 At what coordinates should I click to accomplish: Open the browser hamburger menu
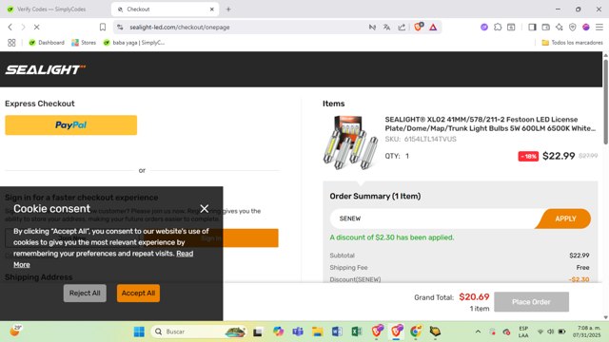point(599,28)
